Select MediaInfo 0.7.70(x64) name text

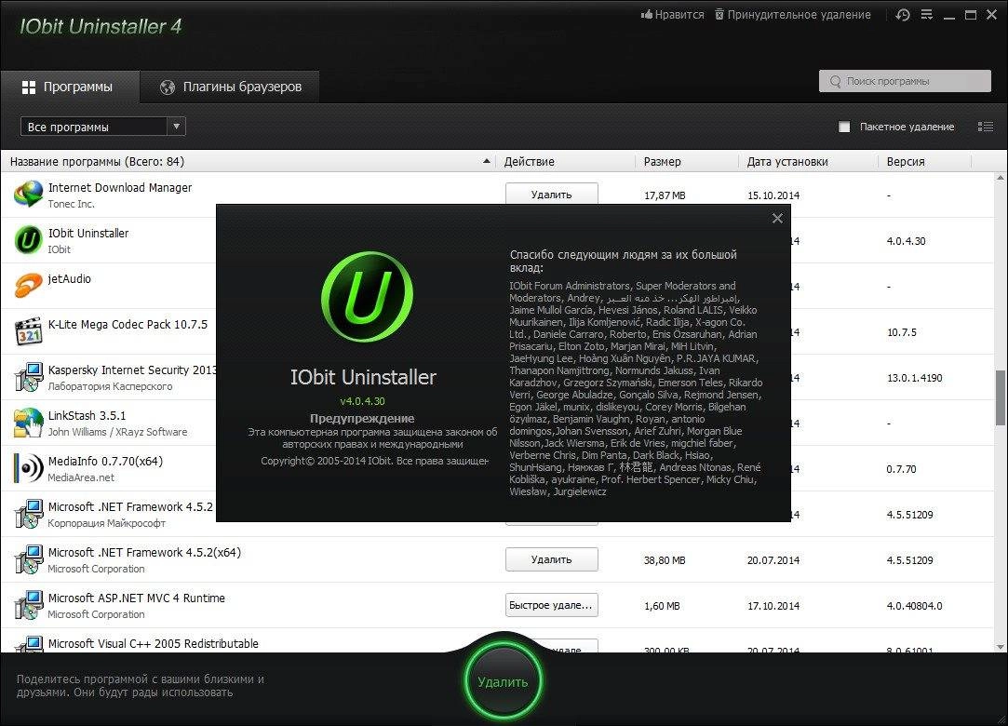click(x=105, y=462)
